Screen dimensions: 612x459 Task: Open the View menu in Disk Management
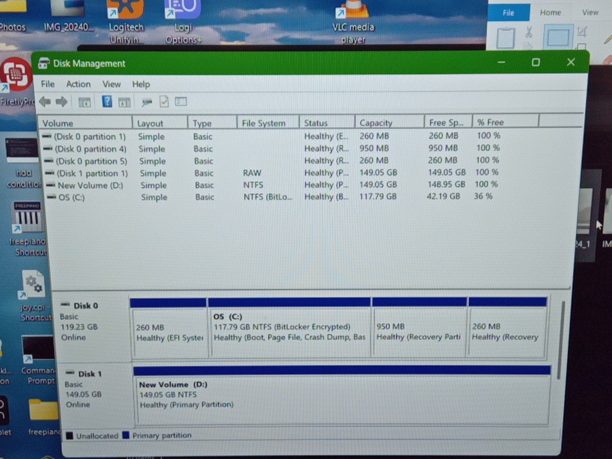click(x=111, y=84)
